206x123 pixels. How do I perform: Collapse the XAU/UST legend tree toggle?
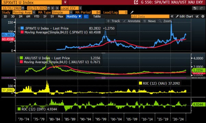[18, 58]
